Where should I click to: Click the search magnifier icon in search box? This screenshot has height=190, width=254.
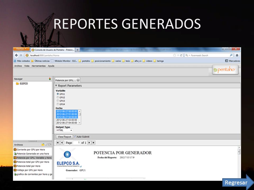(x=231, y=55)
